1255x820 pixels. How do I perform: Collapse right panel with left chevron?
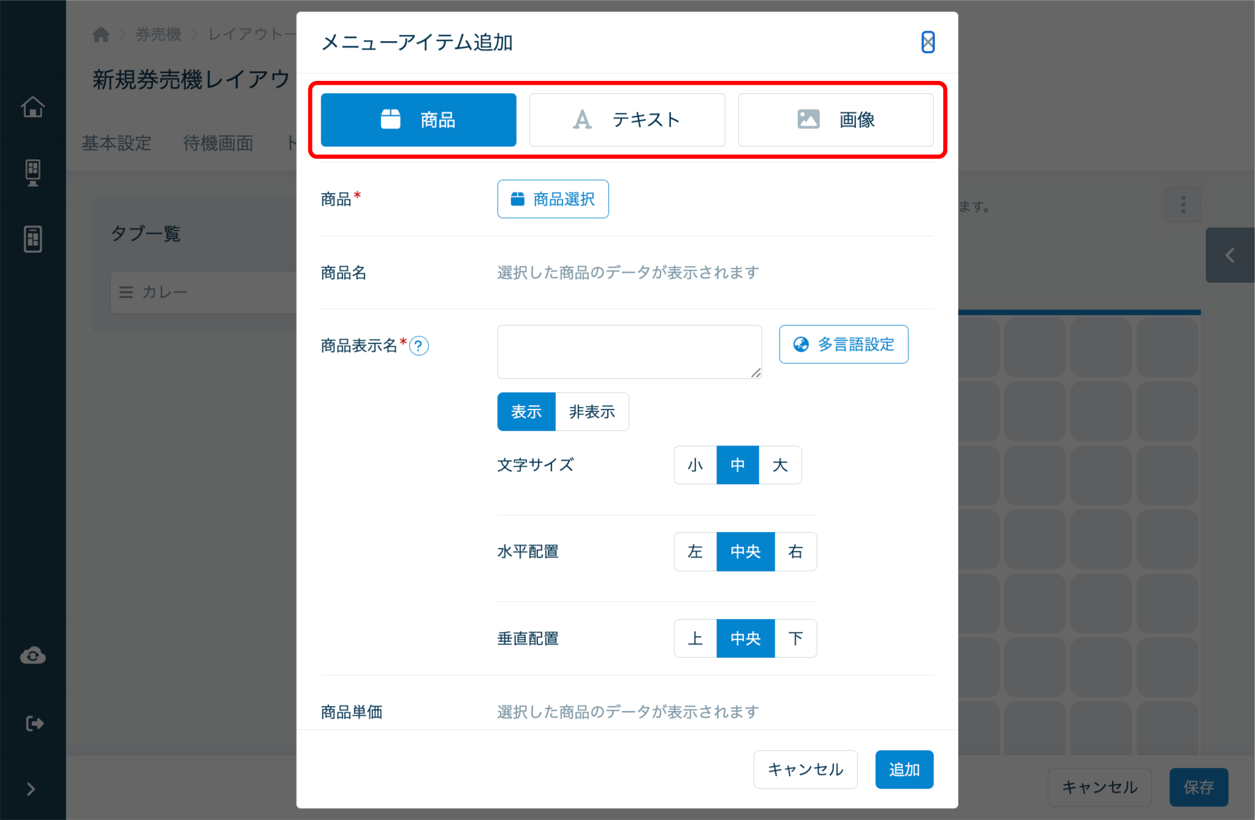(x=1229, y=255)
